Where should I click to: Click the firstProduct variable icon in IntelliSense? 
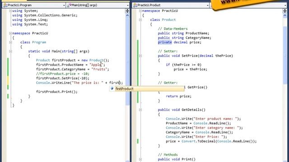tap(112, 89)
